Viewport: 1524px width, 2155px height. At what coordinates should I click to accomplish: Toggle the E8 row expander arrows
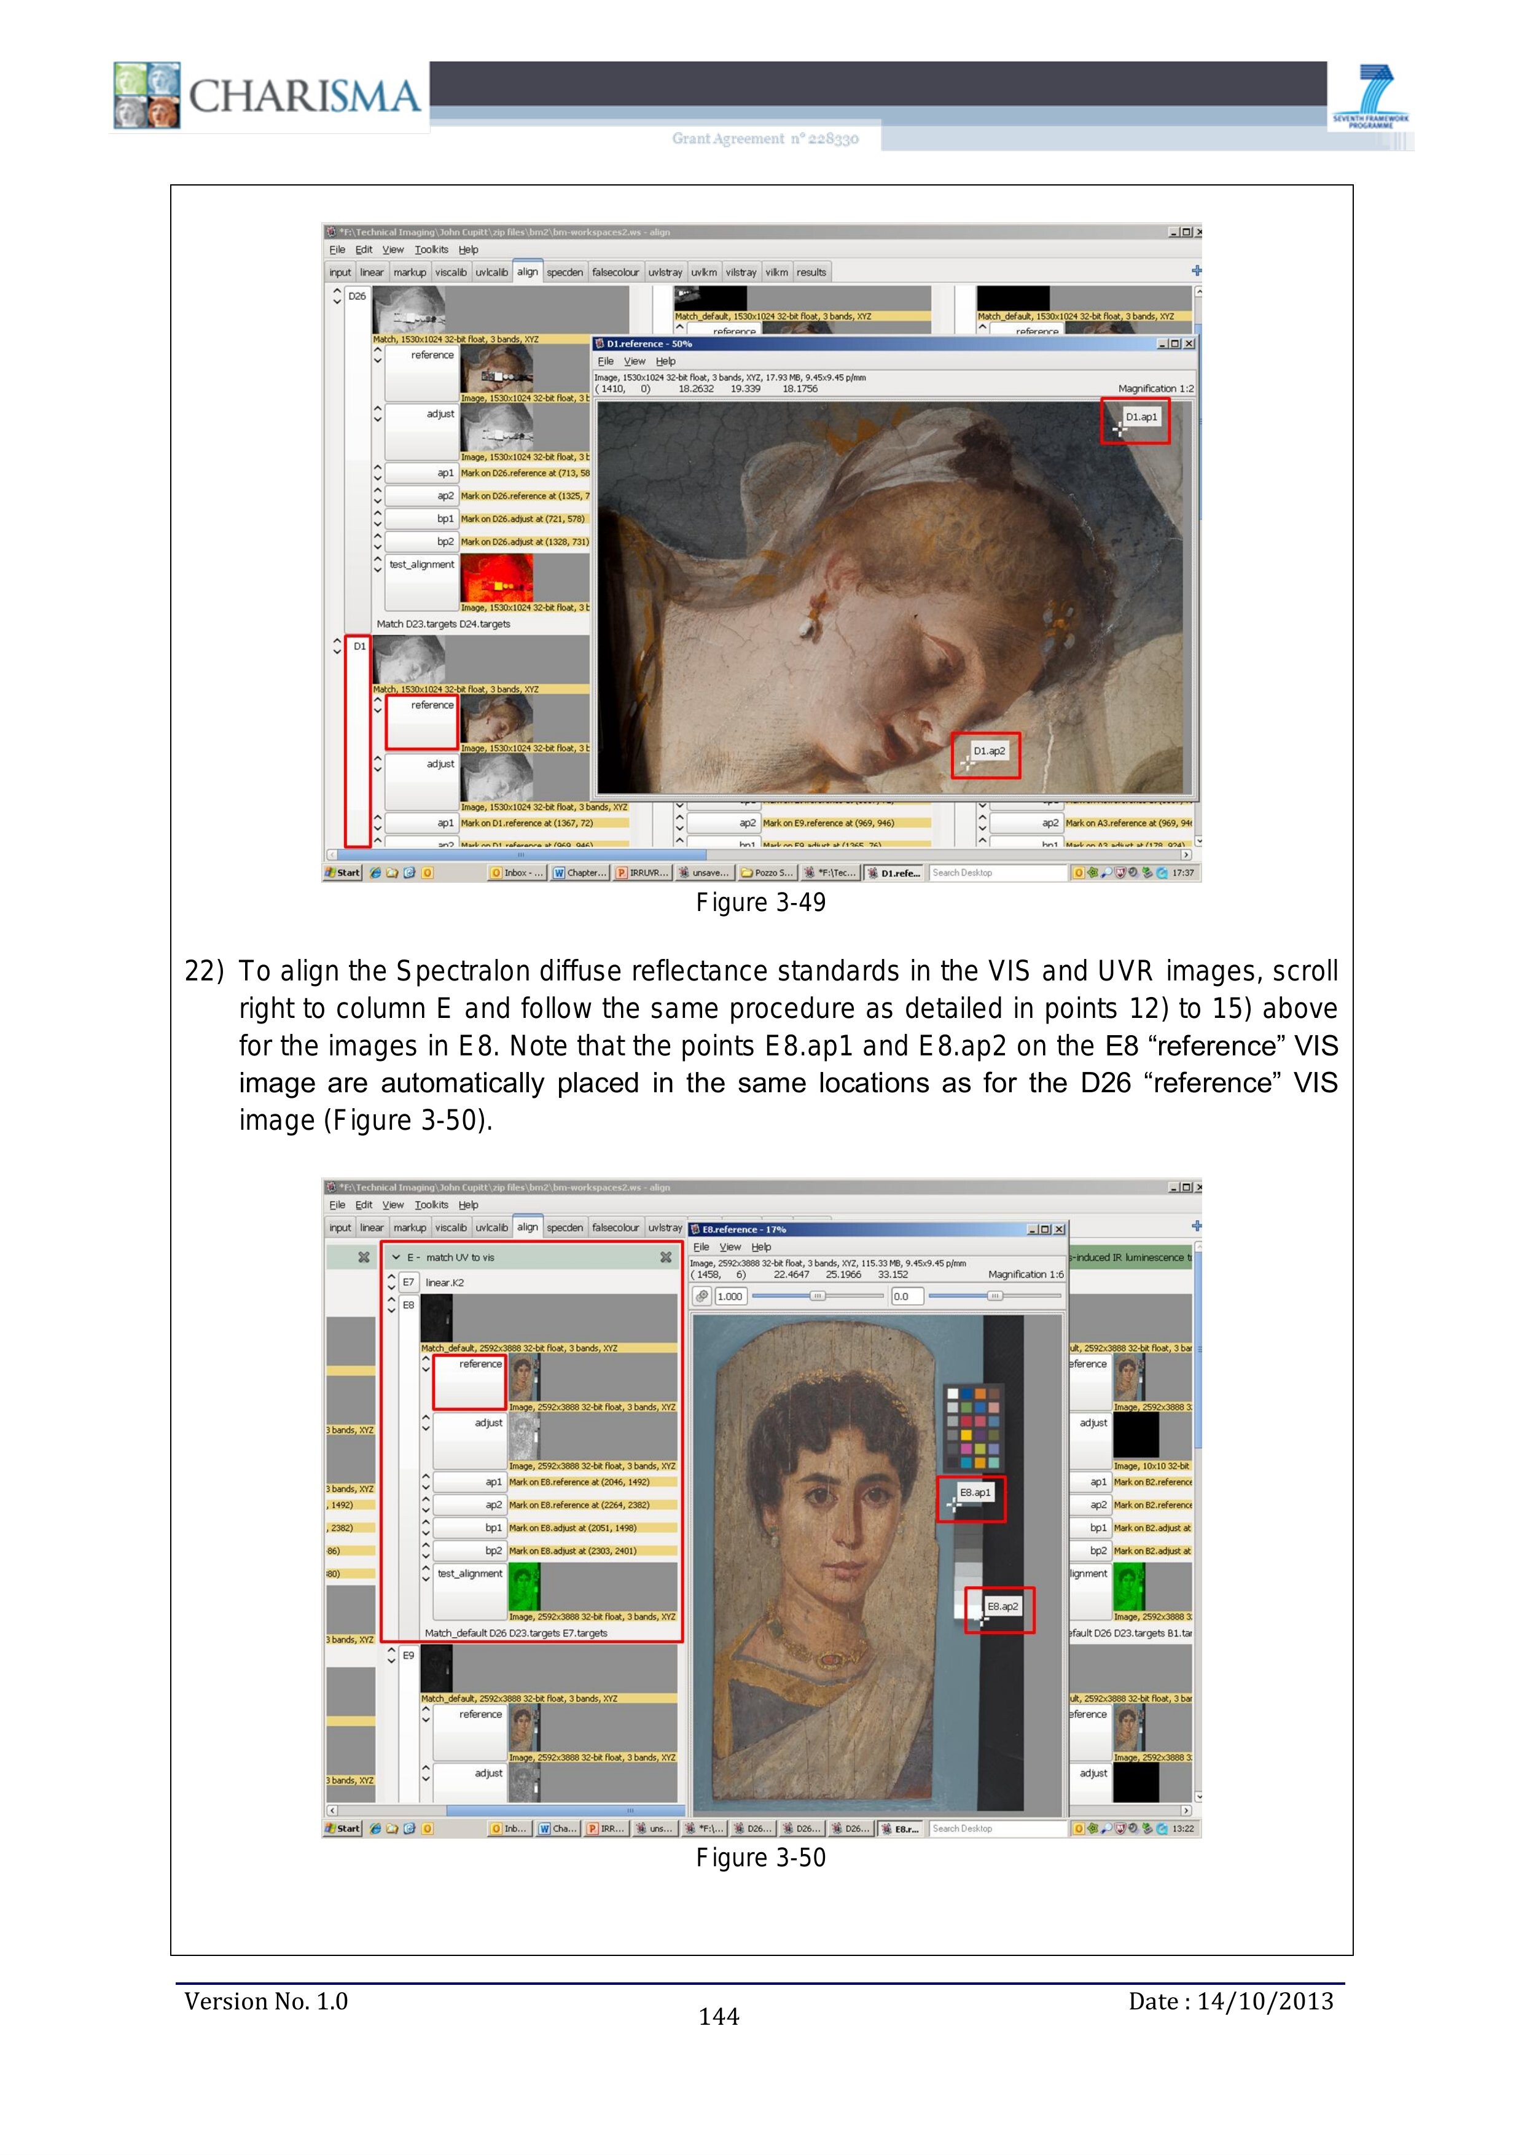391,1305
